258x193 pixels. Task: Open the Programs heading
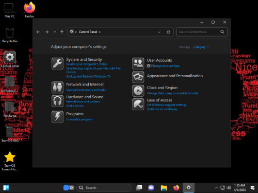click(75, 114)
